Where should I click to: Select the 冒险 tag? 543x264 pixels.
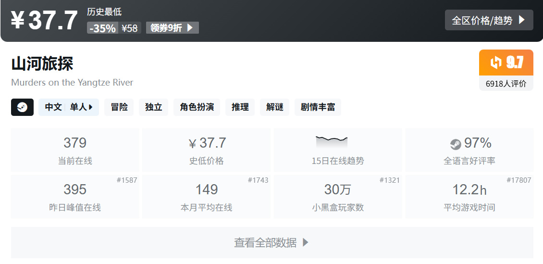click(x=119, y=107)
